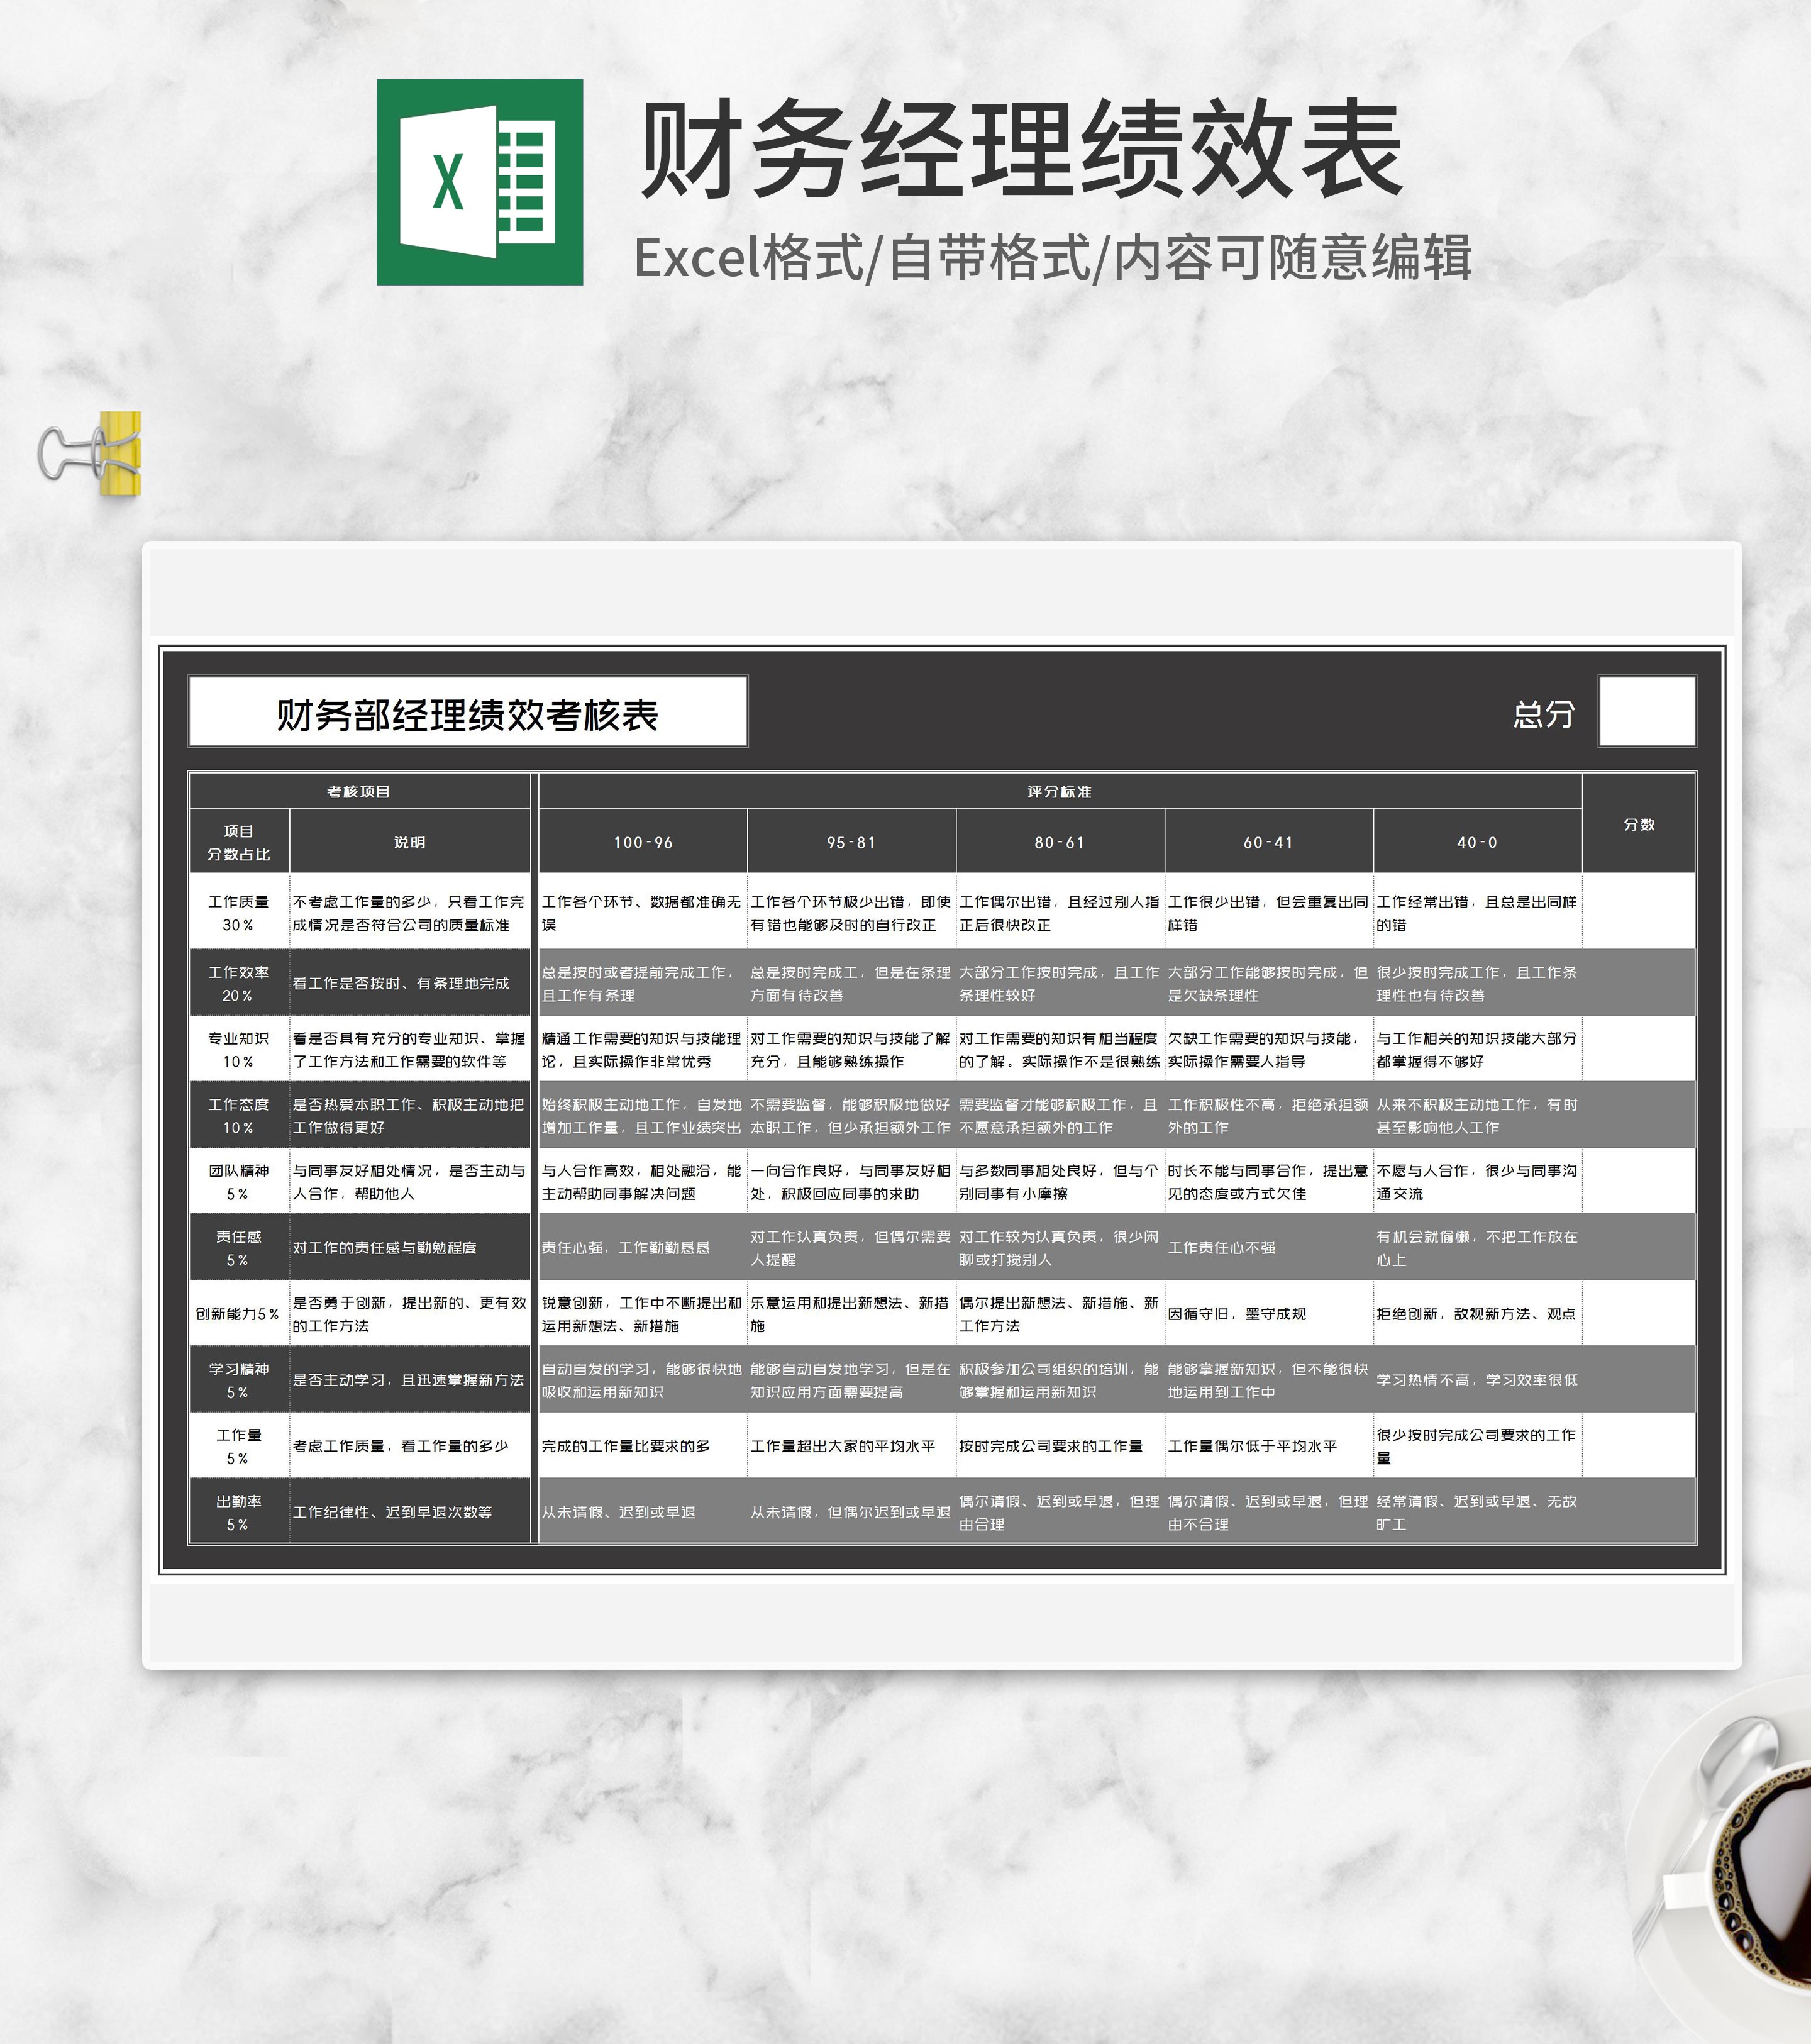Click the 财务部经理绩效考核表 title banner
Screen dimensions: 1811x2044
468,712
